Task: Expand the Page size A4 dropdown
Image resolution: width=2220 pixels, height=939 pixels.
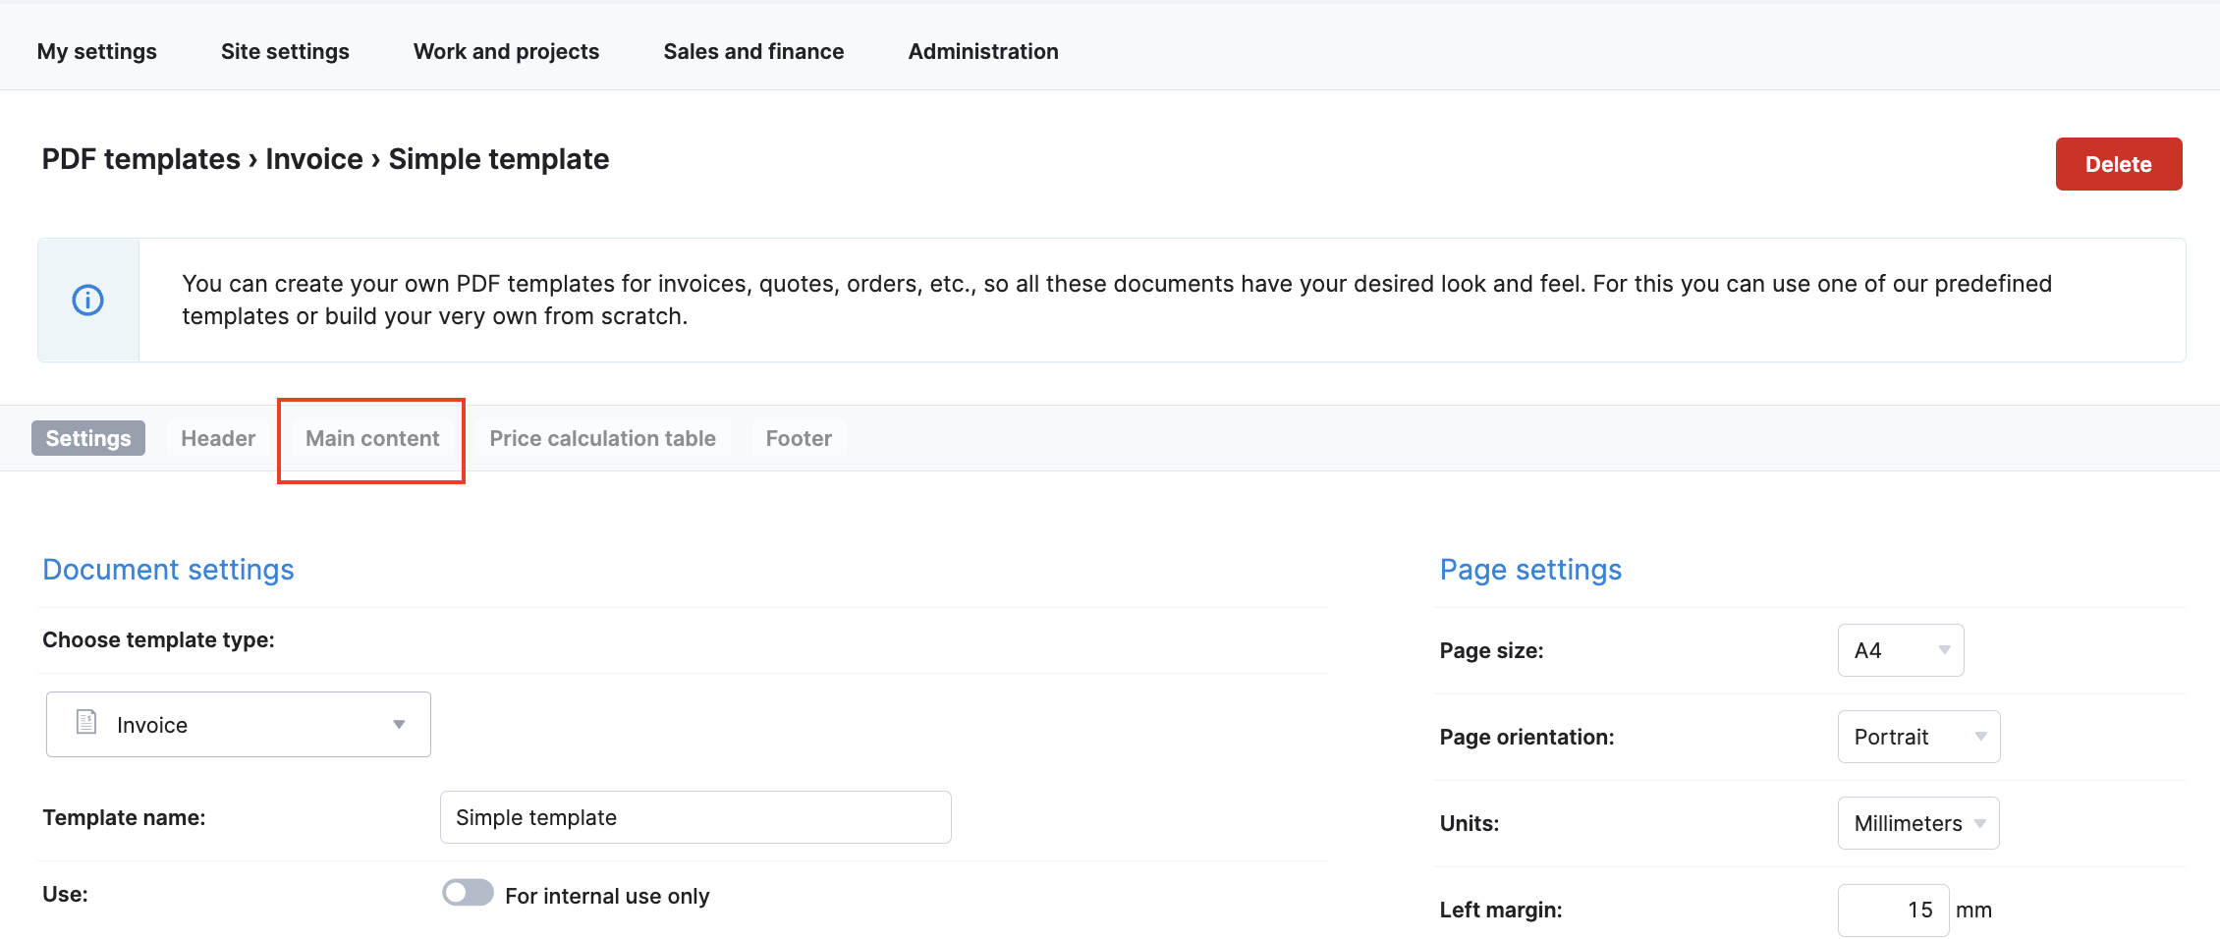Action: click(x=1900, y=650)
